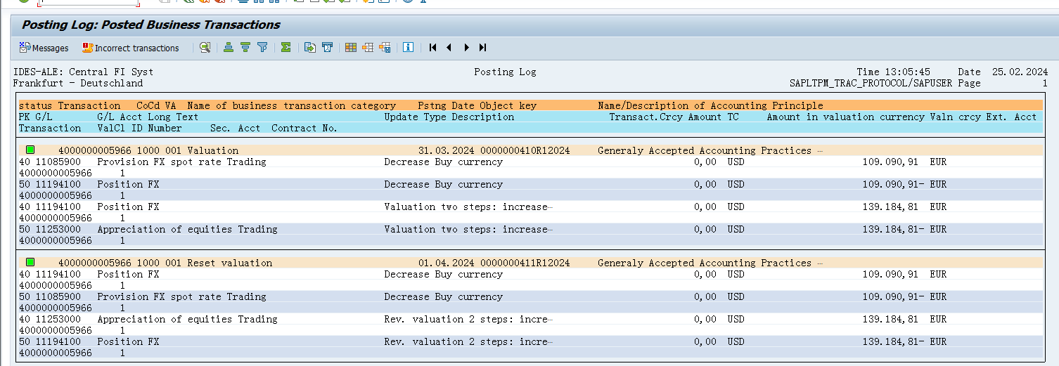The height and width of the screenshot is (366, 1059).
Task: Click green status icon of Valuation transaction
Action: tap(30, 150)
